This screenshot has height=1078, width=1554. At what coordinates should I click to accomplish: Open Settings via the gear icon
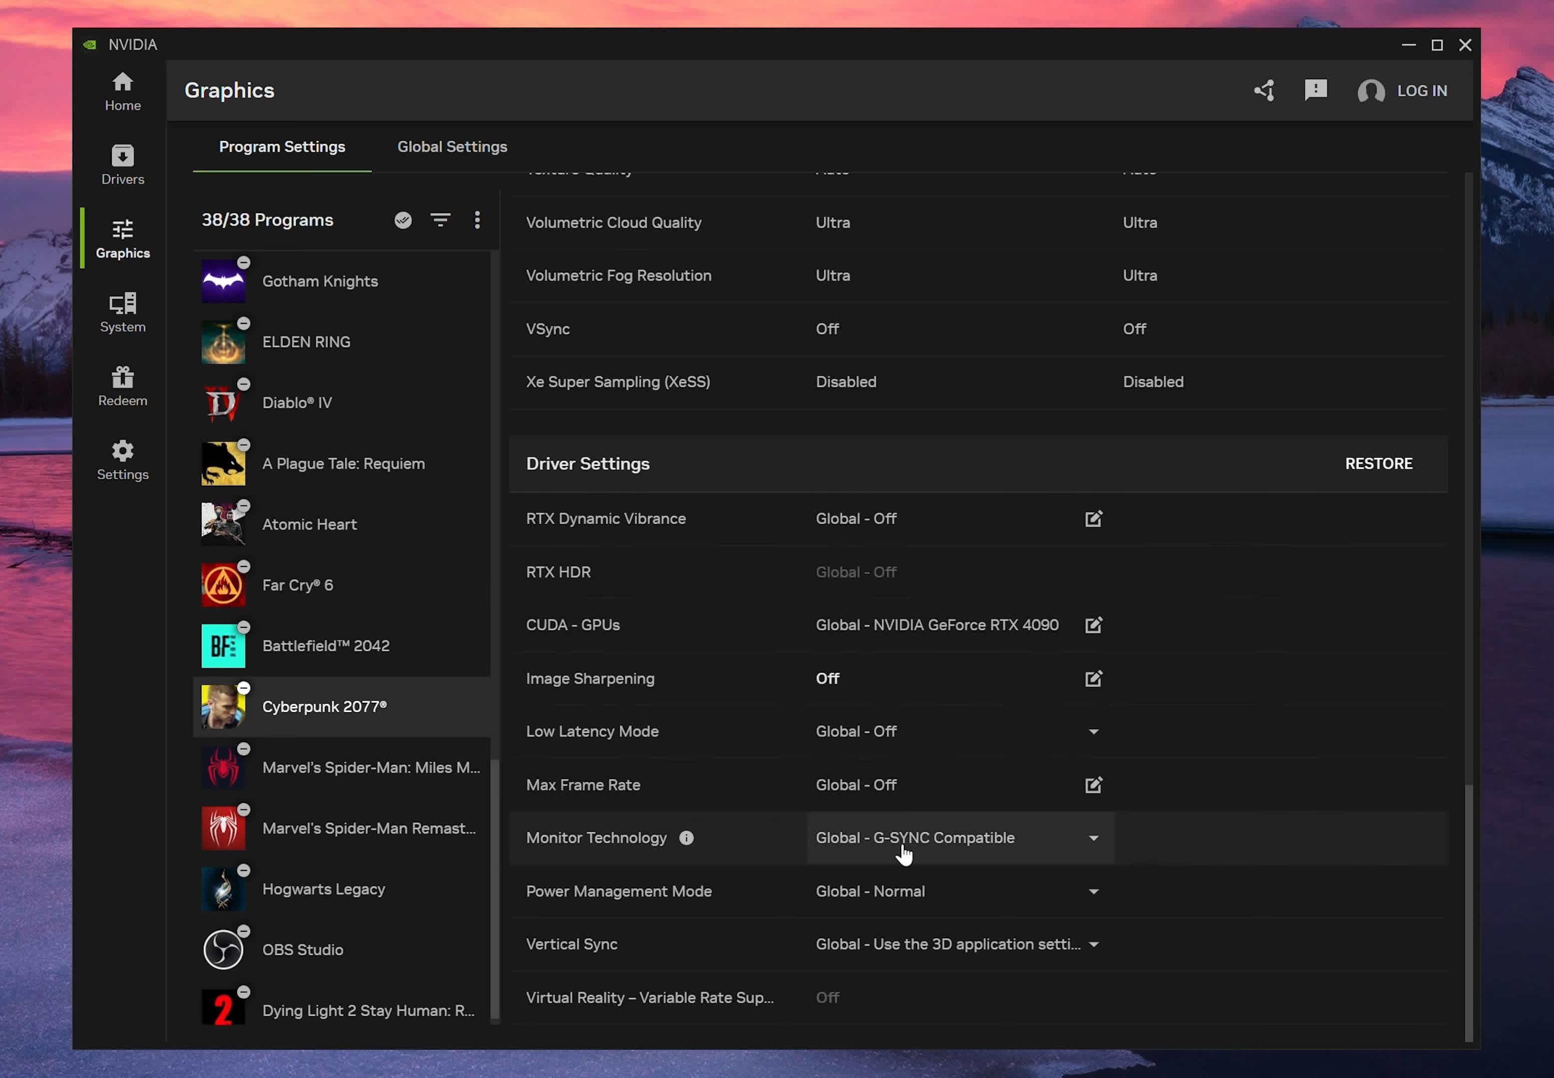coord(122,460)
